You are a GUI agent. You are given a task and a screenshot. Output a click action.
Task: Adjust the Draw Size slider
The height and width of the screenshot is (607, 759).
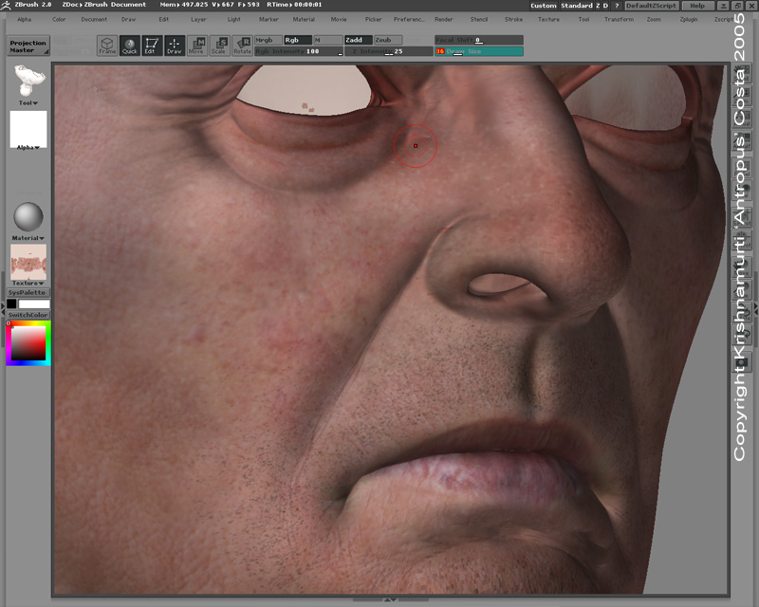(x=479, y=51)
